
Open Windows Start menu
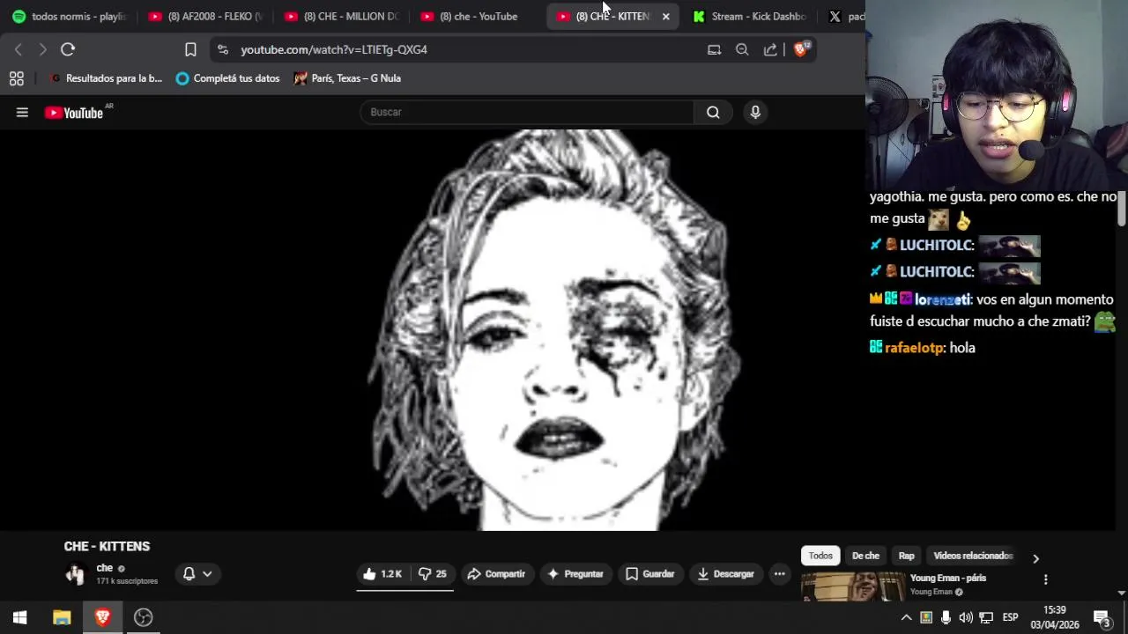[19, 617]
